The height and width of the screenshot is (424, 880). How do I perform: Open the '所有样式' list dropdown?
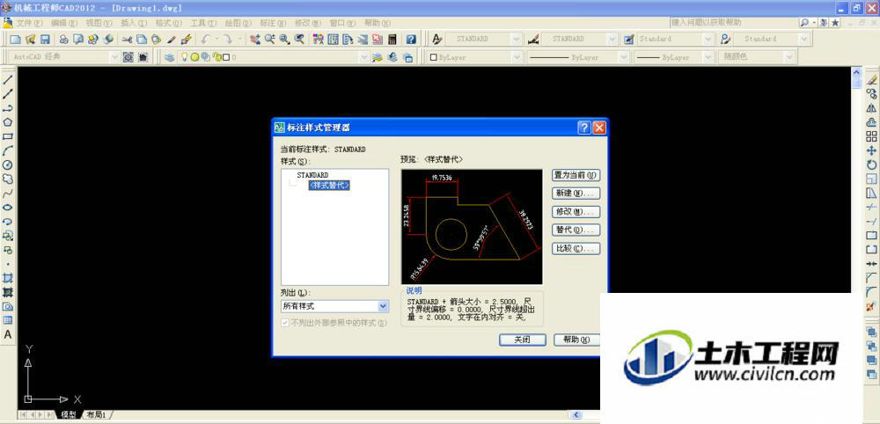(384, 306)
